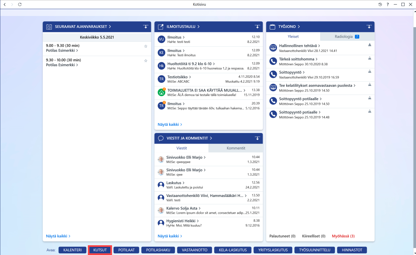Click user avatar on Laskutus message
The image size is (416, 255).
[x=161, y=185]
